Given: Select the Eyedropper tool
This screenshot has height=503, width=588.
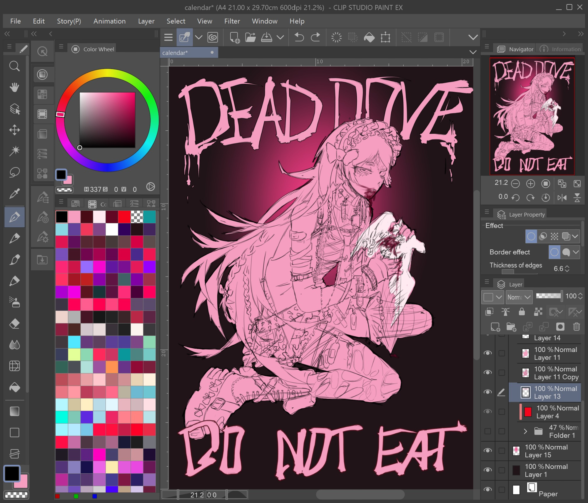Looking at the screenshot, I should tap(14, 194).
